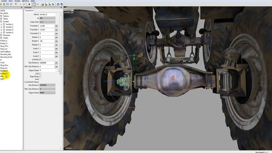The image size is (272, 153).
Task: Select the Other node in the tree
Action: pos(6,19)
